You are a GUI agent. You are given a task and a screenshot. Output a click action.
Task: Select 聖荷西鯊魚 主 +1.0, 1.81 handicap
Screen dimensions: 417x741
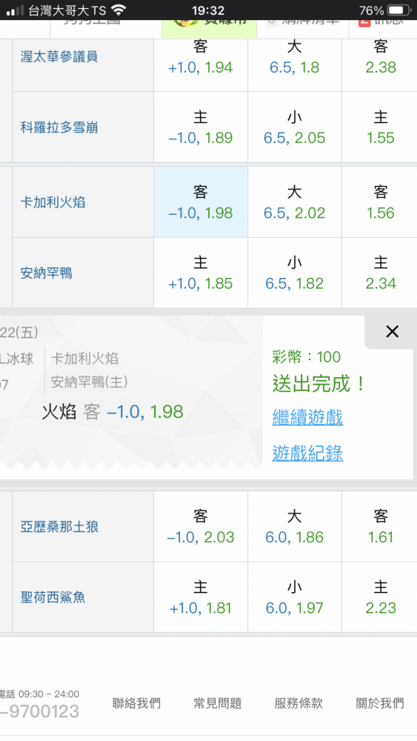[x=201, y=597]
